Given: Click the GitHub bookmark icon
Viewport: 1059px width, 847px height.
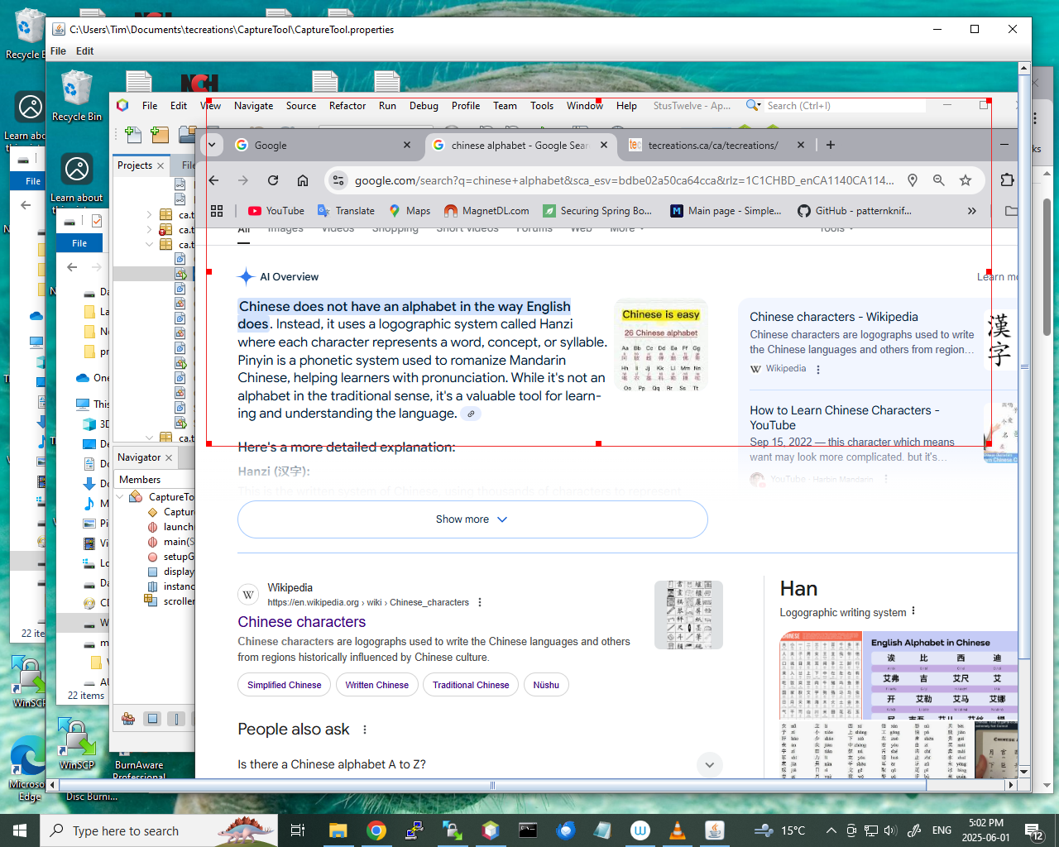Looking at the screenshot, I should point(804,211).
